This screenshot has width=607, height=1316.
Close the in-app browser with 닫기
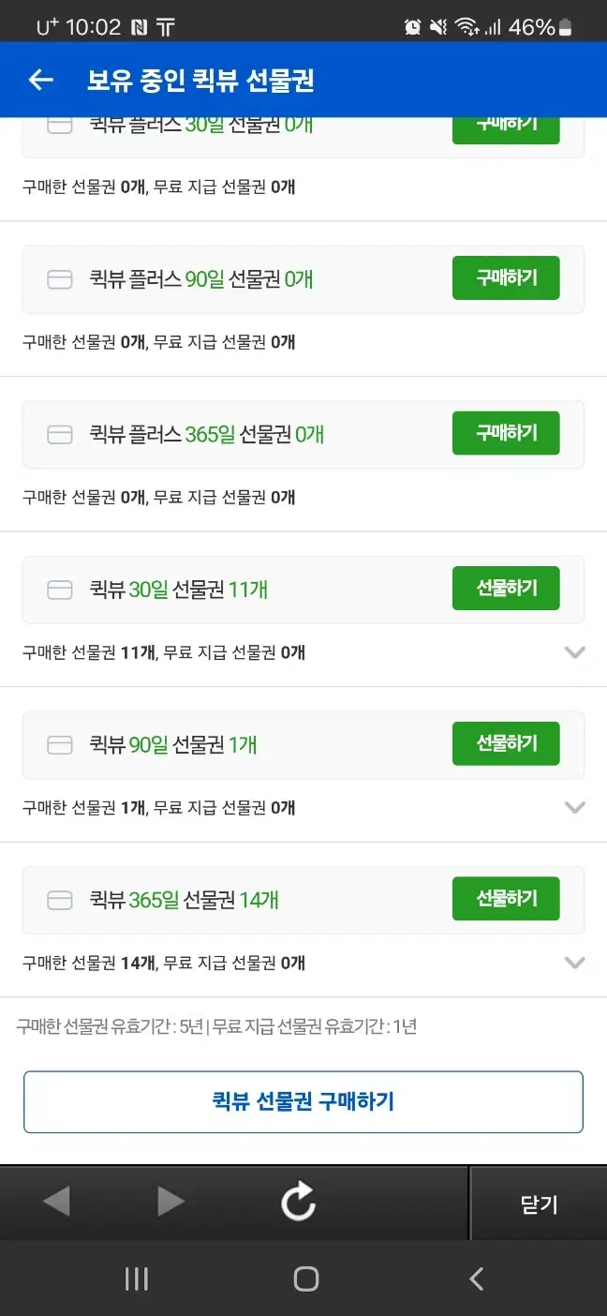[x=539, y=1204]
